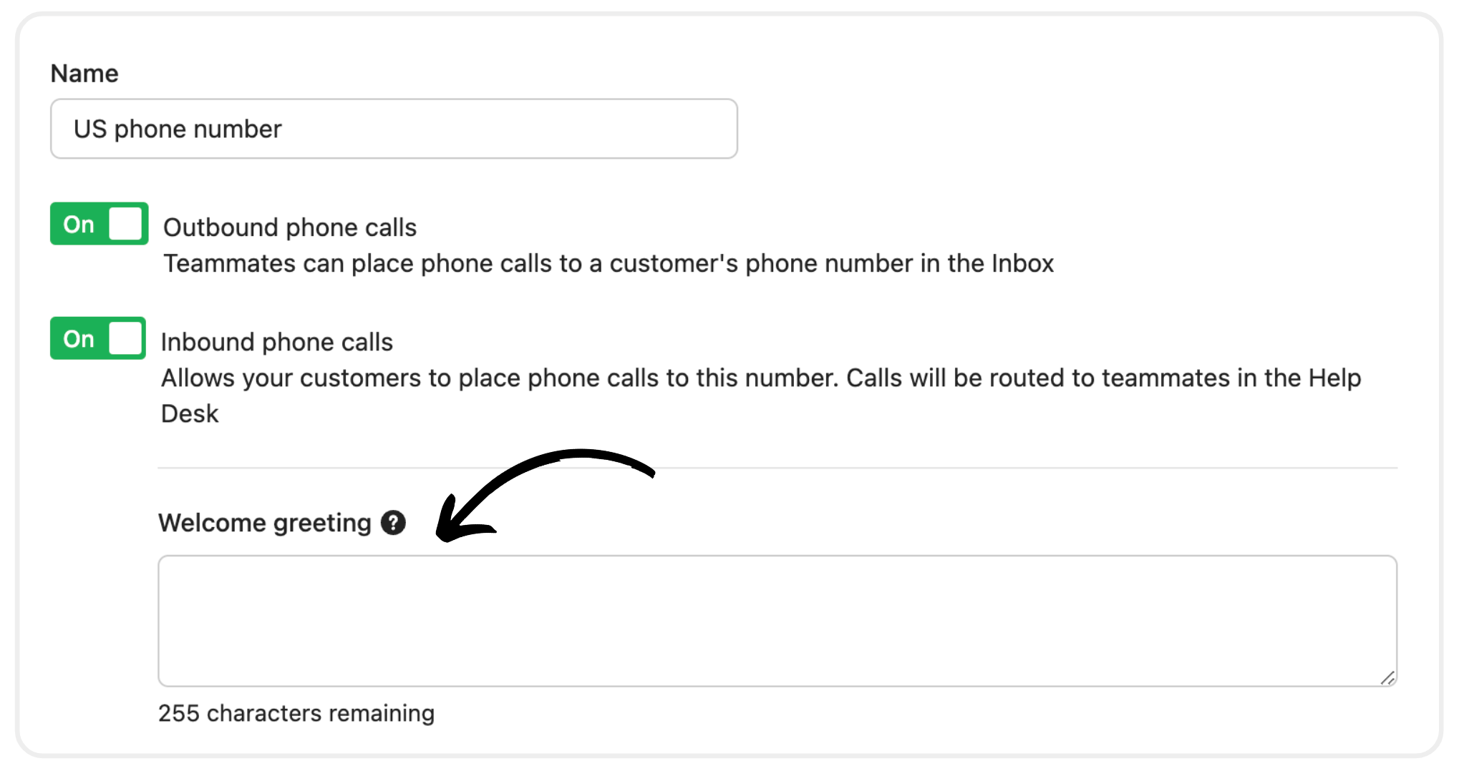
Task: Turn off the Inbound phone calls toggle
Action: tap(98, 338)
